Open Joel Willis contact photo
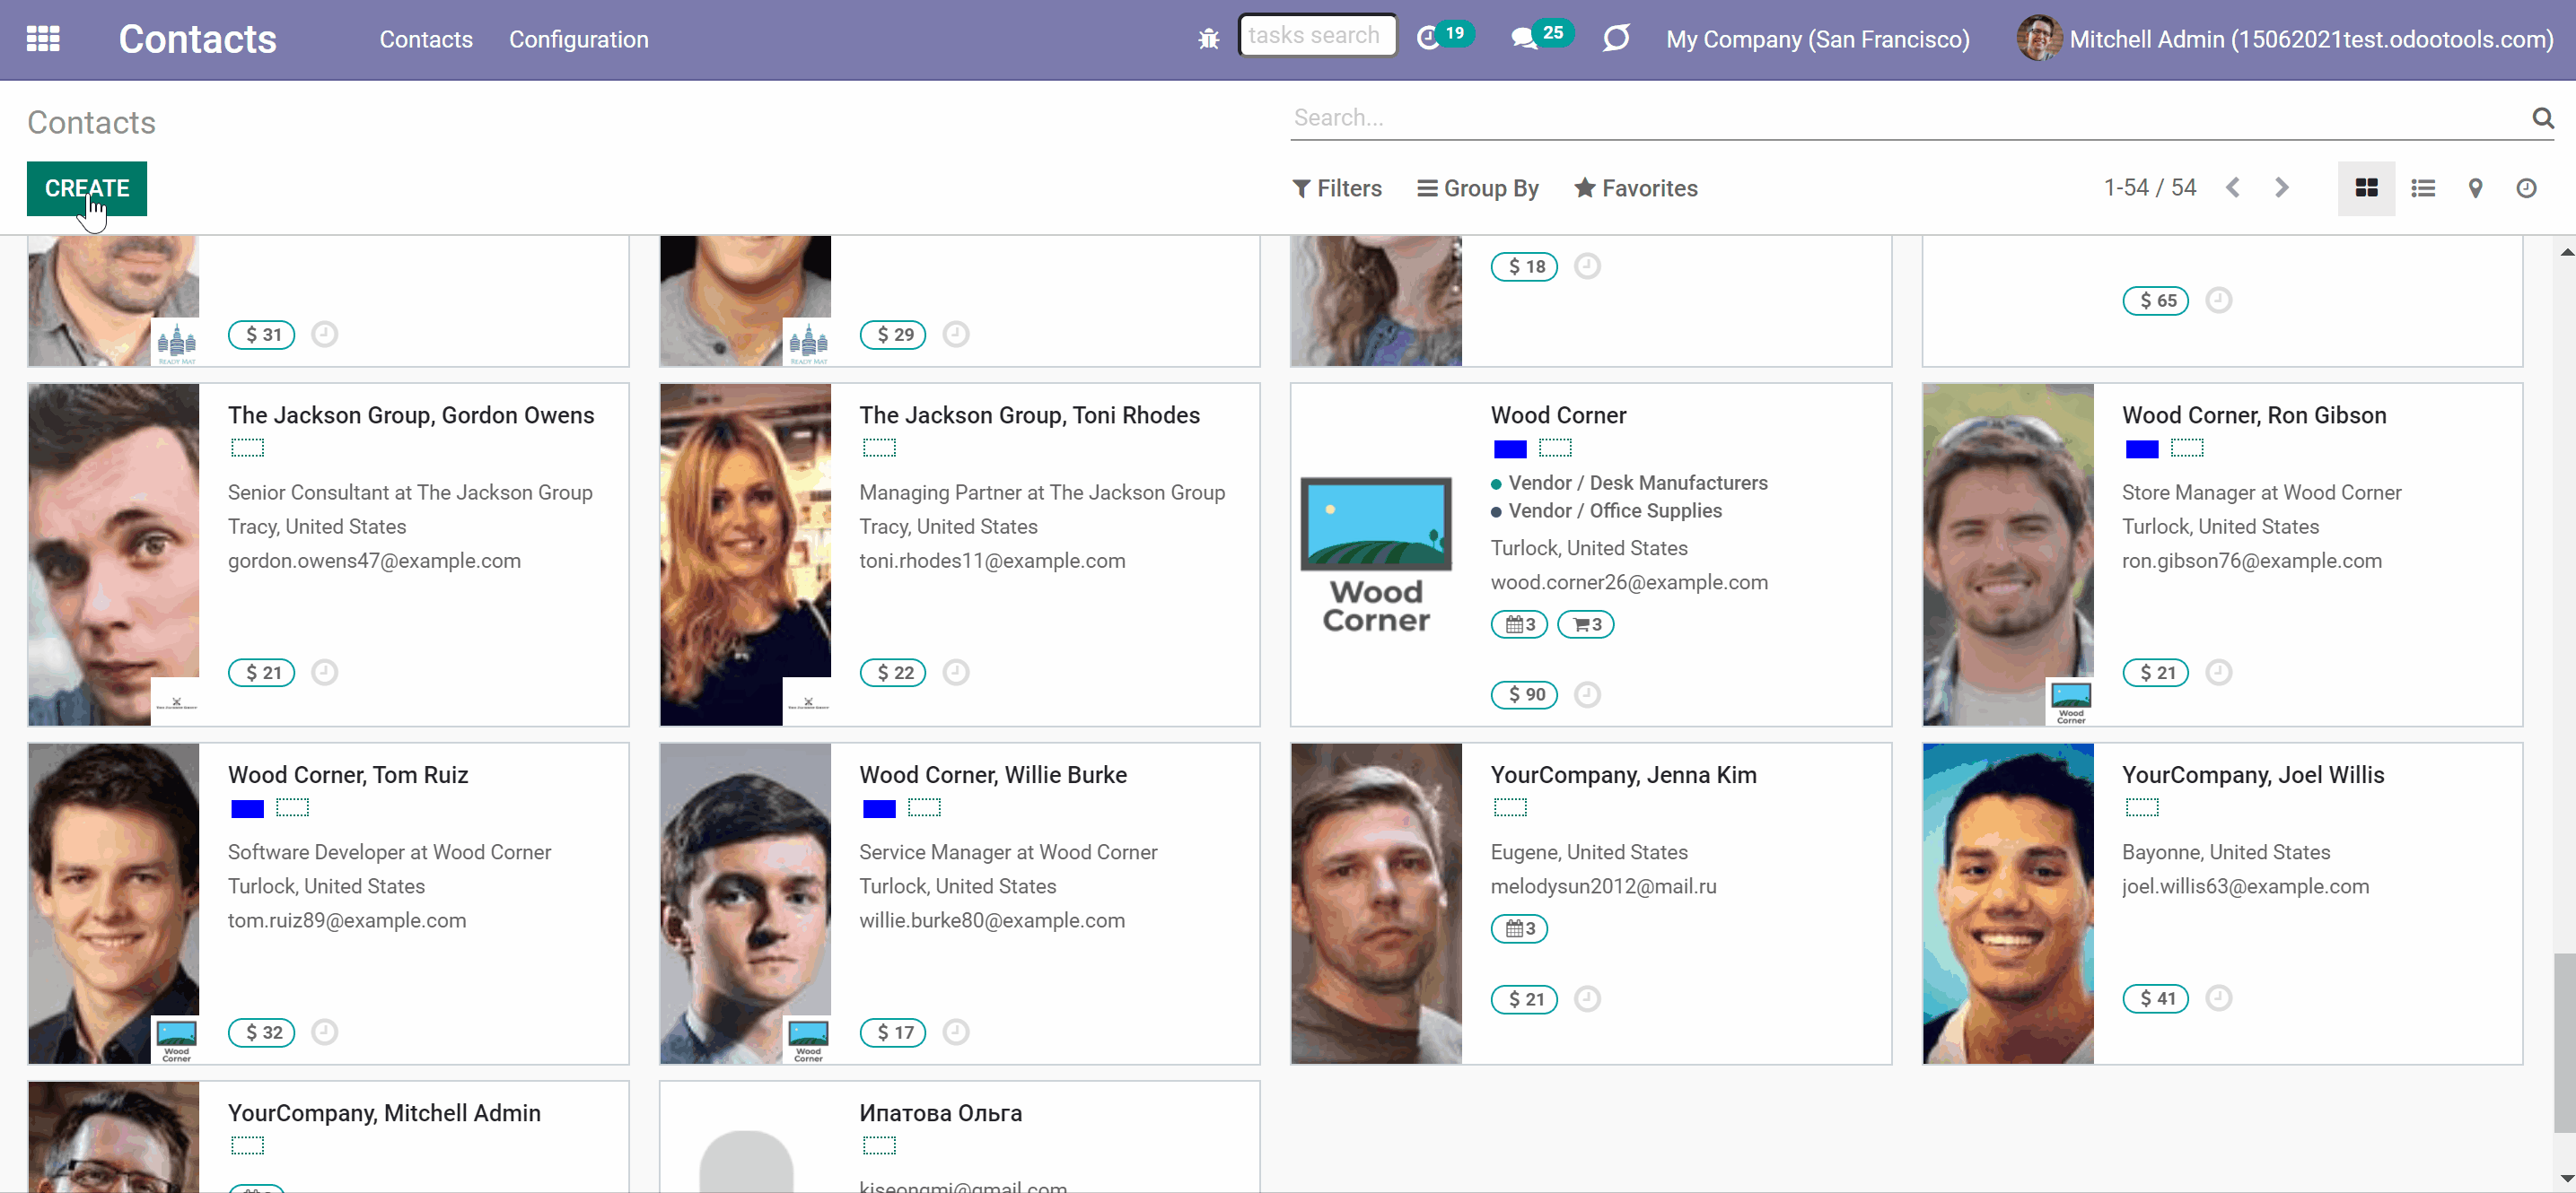The image size is (2576, 1193). 2008,903
